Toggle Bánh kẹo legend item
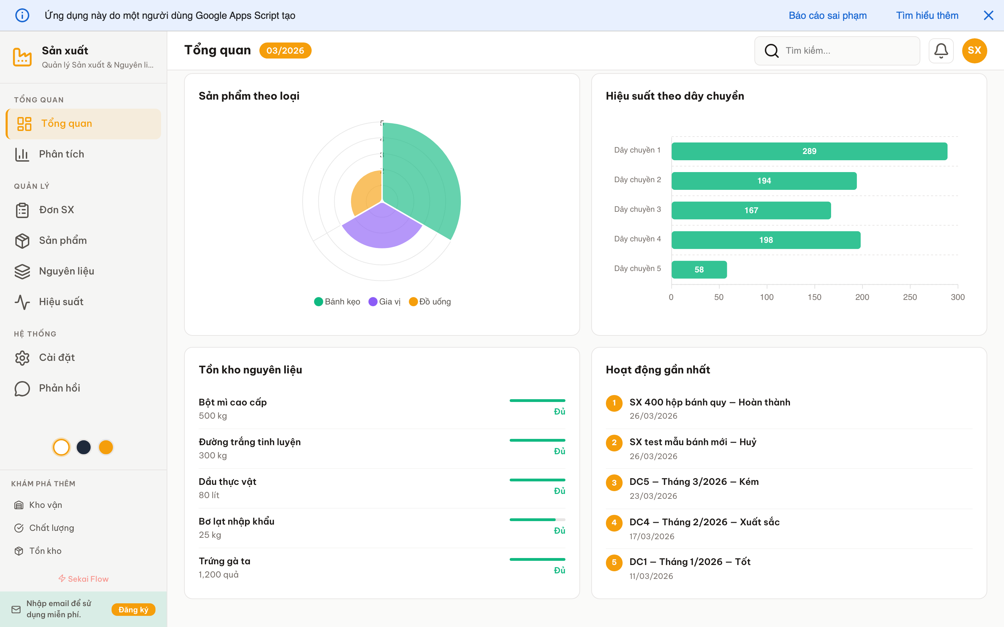Viewport: 1004px width, 627px height. 337,301
